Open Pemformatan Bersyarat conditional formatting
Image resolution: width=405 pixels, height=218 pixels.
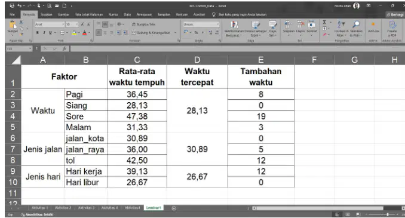pos(234,29)
